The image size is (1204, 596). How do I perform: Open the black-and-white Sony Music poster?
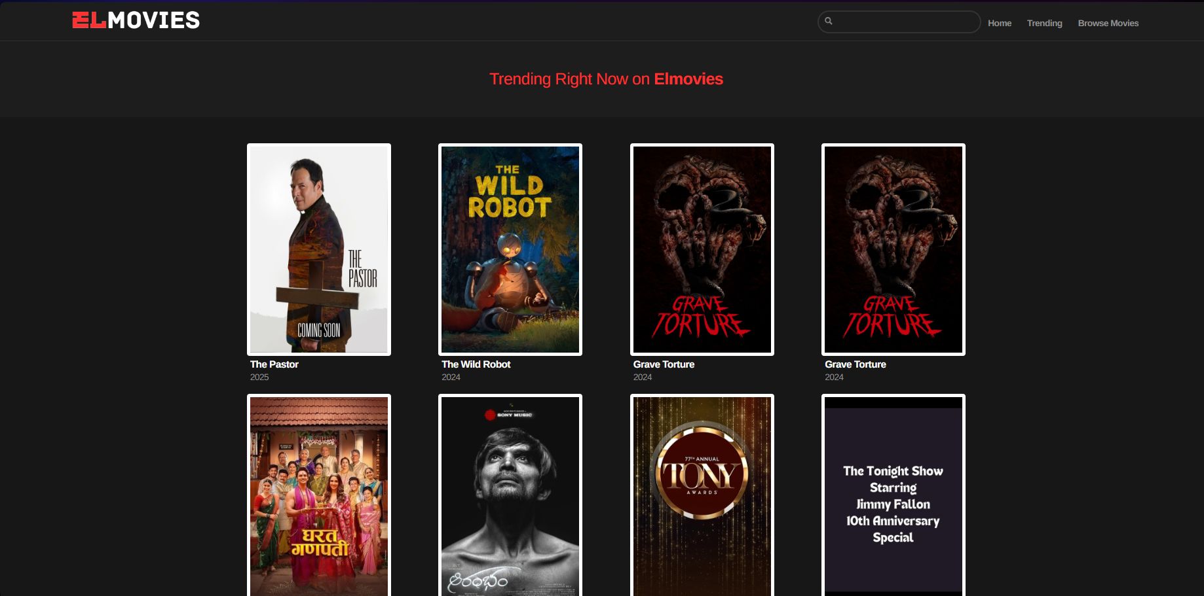tap(510, 495)
